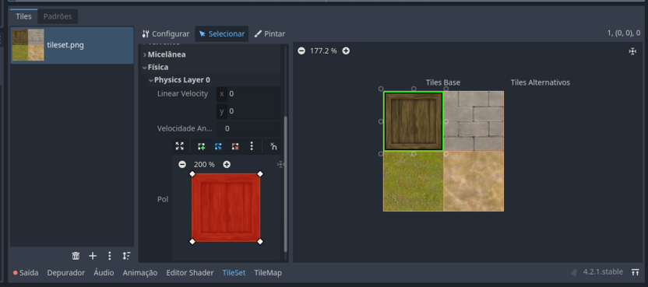
Task: Center the atlas view
Action: pyautogui.click(x=632, y=51)
